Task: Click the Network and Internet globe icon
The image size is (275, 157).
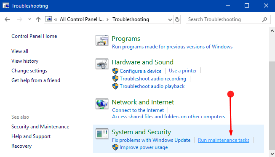Action: 102,104
